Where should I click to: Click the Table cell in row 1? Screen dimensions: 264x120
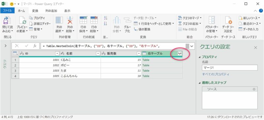[x=162, y=60]
